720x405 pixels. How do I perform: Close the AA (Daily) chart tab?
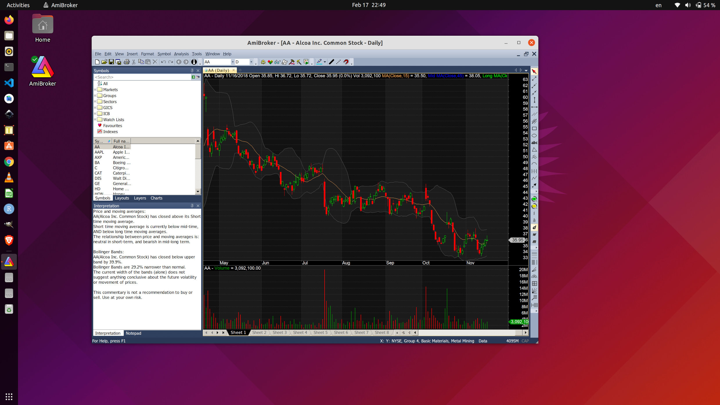pos(233,70)
